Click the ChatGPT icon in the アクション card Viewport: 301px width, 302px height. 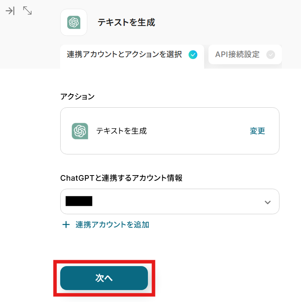click(80, 131)
